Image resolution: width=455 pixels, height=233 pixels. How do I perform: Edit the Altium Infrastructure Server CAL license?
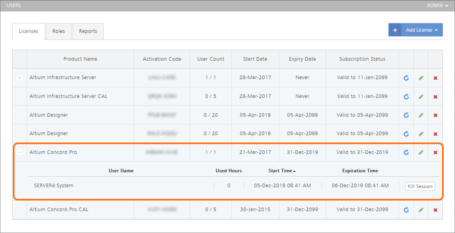click(x=421, y=96)
